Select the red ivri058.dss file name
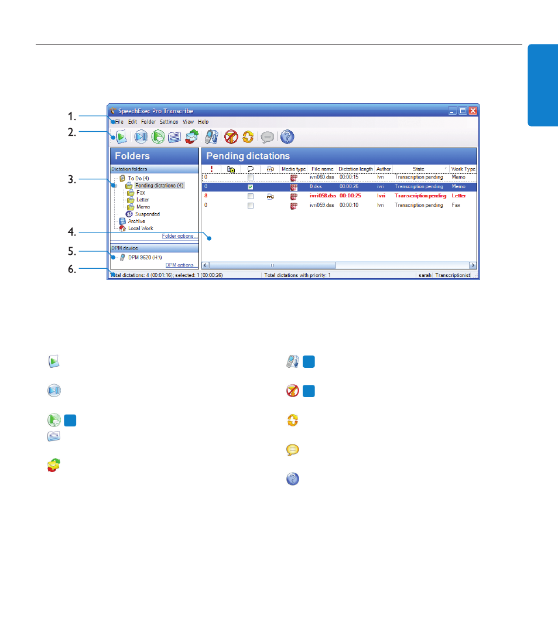 click(x=323, y=196)
